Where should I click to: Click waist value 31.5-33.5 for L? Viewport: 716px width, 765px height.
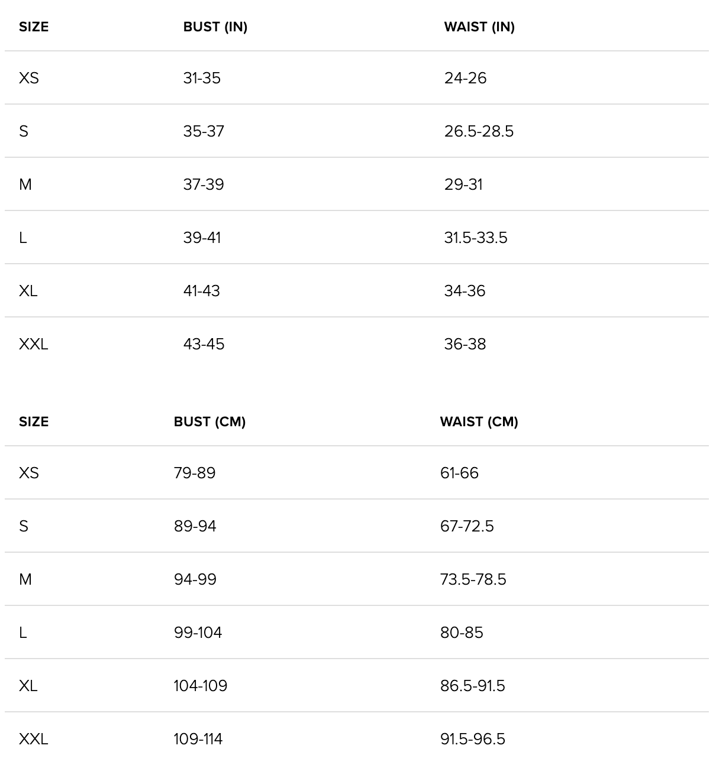[476, 238]
